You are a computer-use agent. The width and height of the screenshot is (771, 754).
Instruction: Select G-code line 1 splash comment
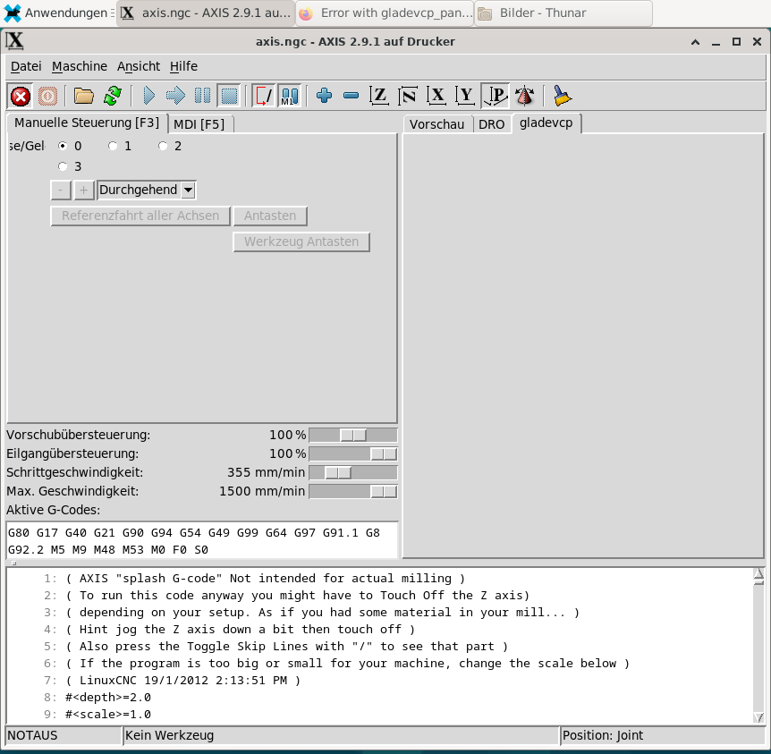point(265,579)
